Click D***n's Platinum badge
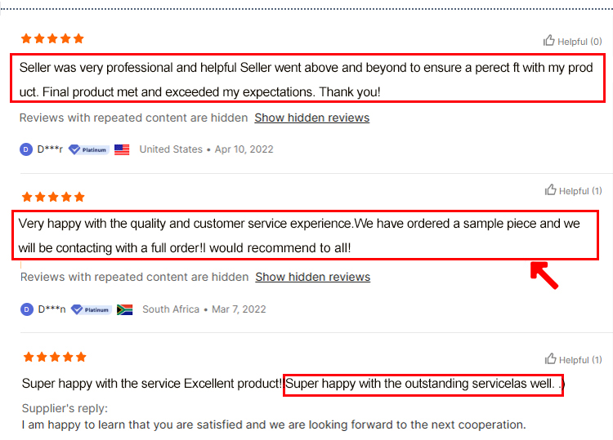The width and height of the screenshot is (613, 440). pos(91,309)
